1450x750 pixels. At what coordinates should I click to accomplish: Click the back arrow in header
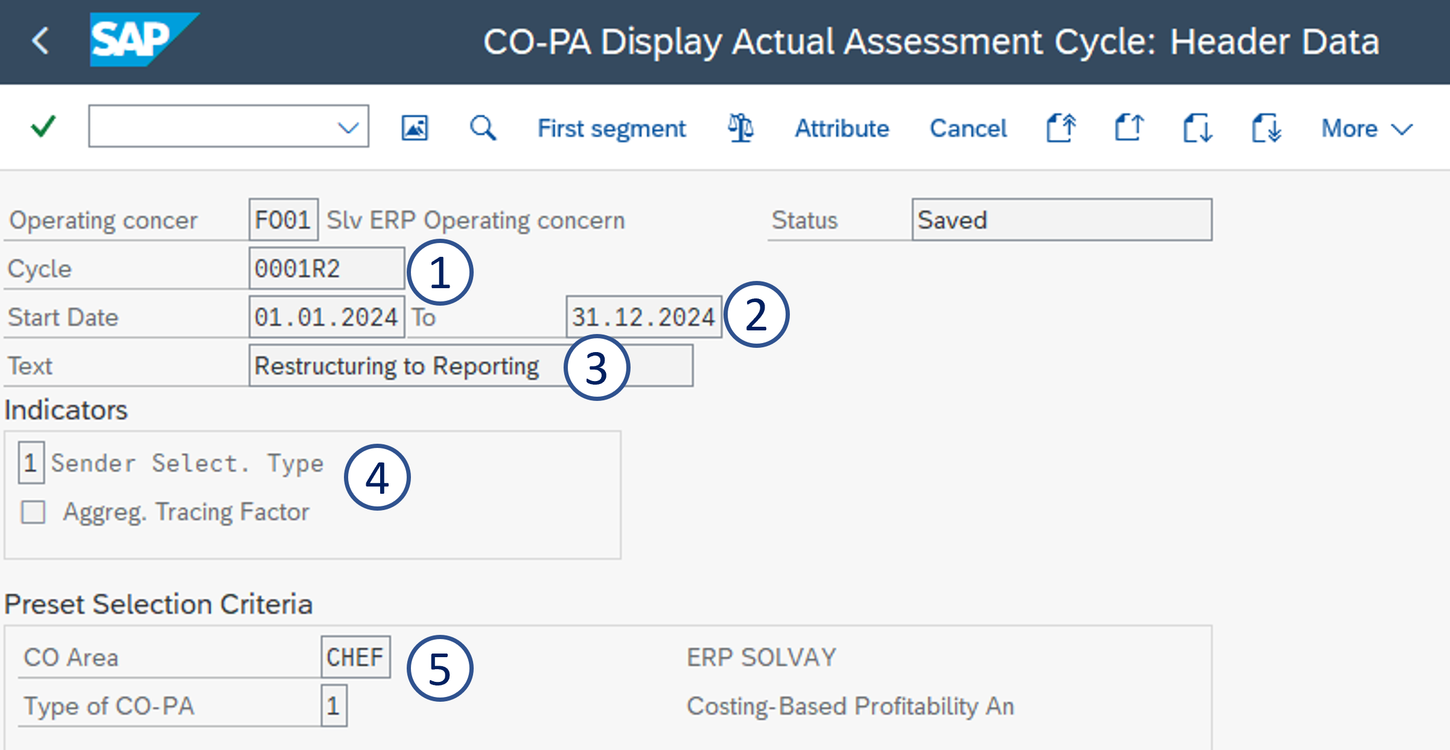coord(40,41)
